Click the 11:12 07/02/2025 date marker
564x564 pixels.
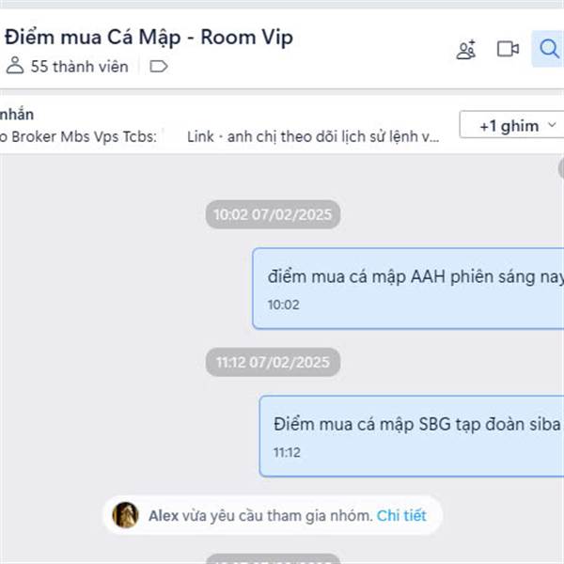(273, 362)
